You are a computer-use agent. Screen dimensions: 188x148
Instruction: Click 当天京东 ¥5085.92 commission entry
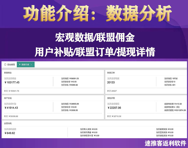pyautogui.click(x=69, y=85)
